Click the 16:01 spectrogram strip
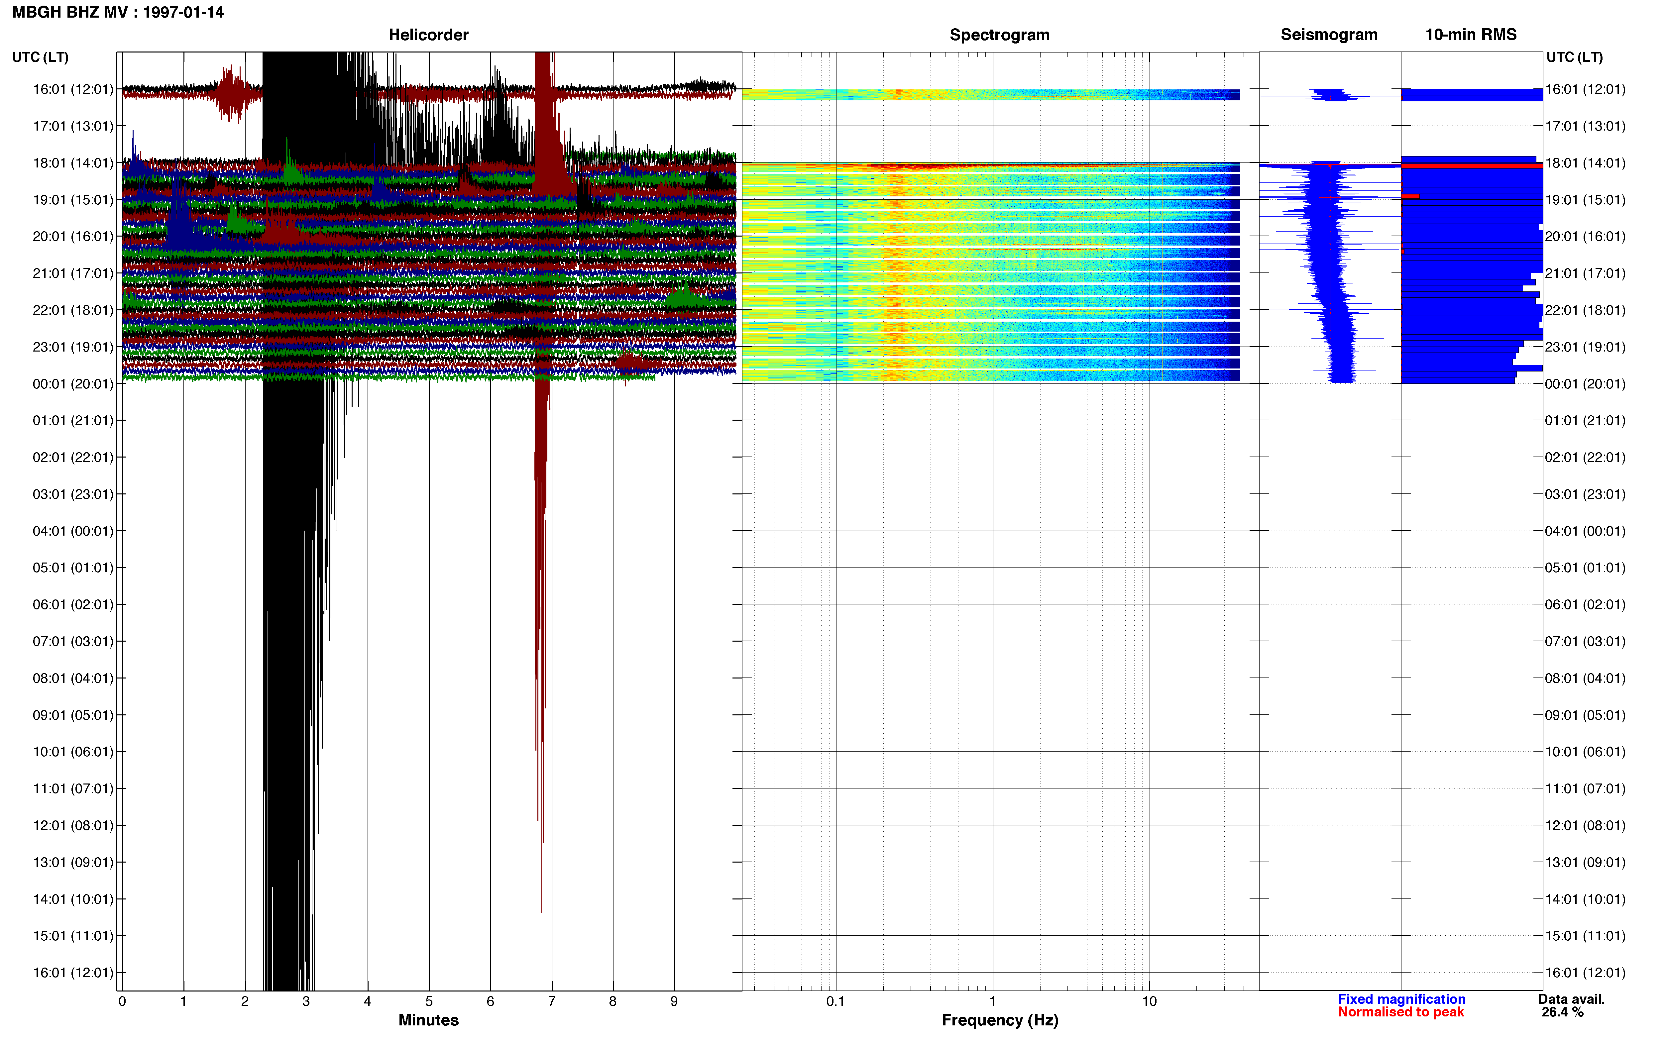 [991, 94]
